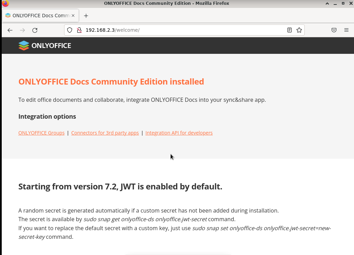Bookmark this page with the star
The width and height of the screenshot is (354, 255).
(x=299, y=30)
